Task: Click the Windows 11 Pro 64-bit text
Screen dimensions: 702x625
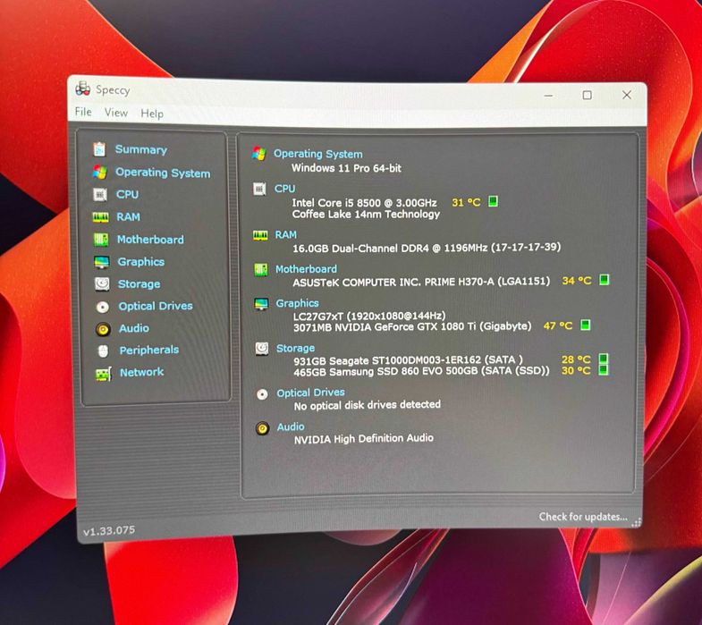Action: (346, 168)
